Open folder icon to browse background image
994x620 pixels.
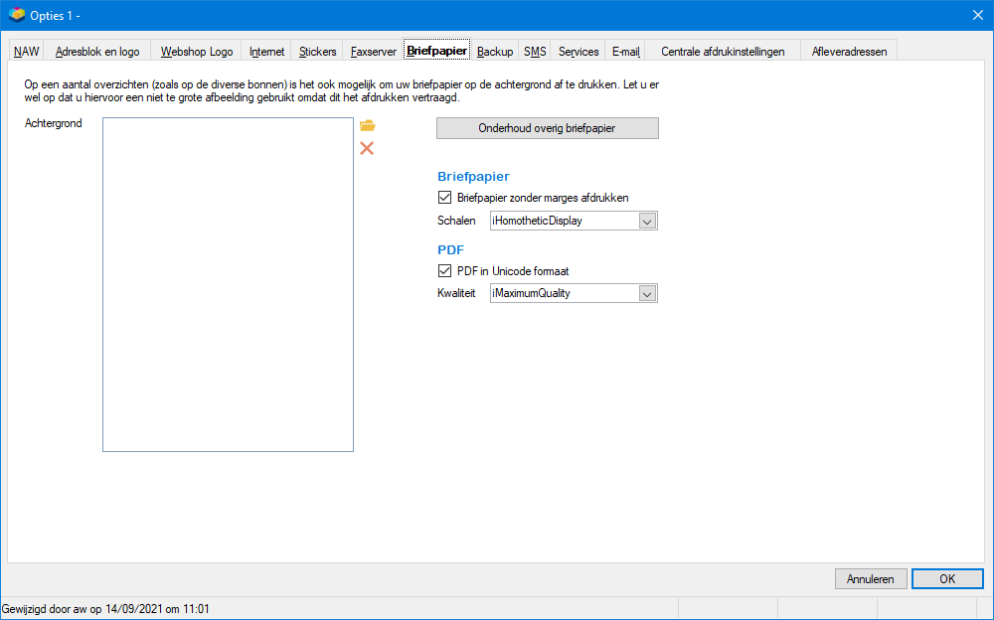click(367, 125)
